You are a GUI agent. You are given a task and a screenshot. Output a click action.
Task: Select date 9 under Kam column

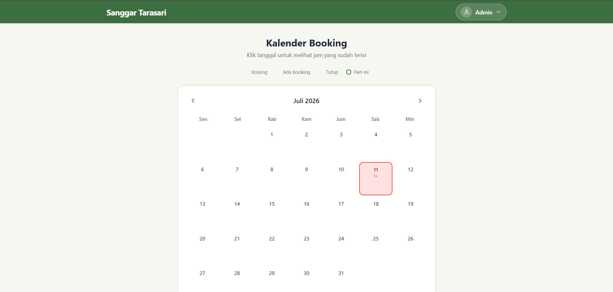(306, 179)
